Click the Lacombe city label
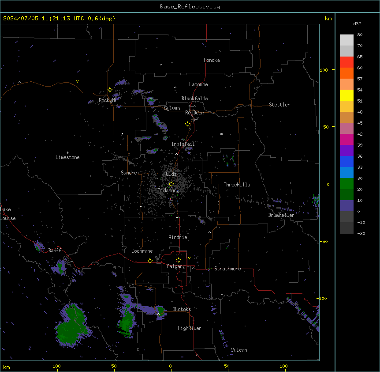The height and width of the screenshot is (372, 380). click(198, 84)
